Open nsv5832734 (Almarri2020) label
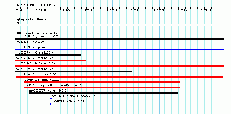 [34, 52]
